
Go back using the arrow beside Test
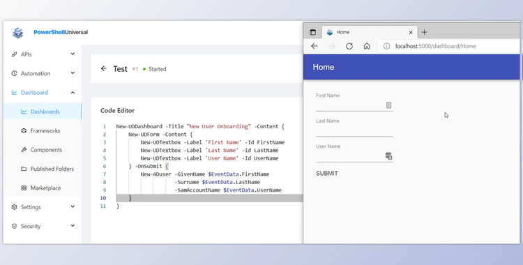coord(104,69)
